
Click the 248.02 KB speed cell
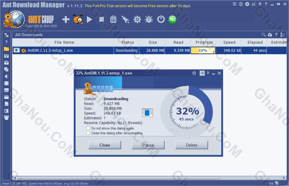(228, 50)
